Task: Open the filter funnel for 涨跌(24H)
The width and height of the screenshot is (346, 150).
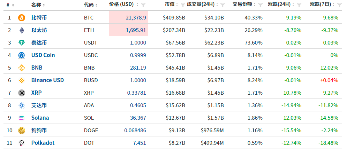Action: [299, 5]
